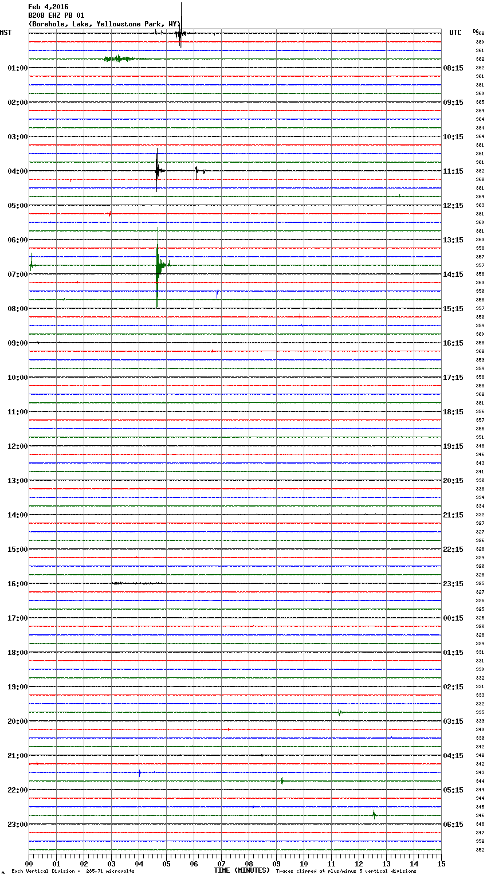This screenshot has height=879, width=487.
Task: Select the 07:00 MST hour label
Action: pyautogui.click(x=17, y=274)
